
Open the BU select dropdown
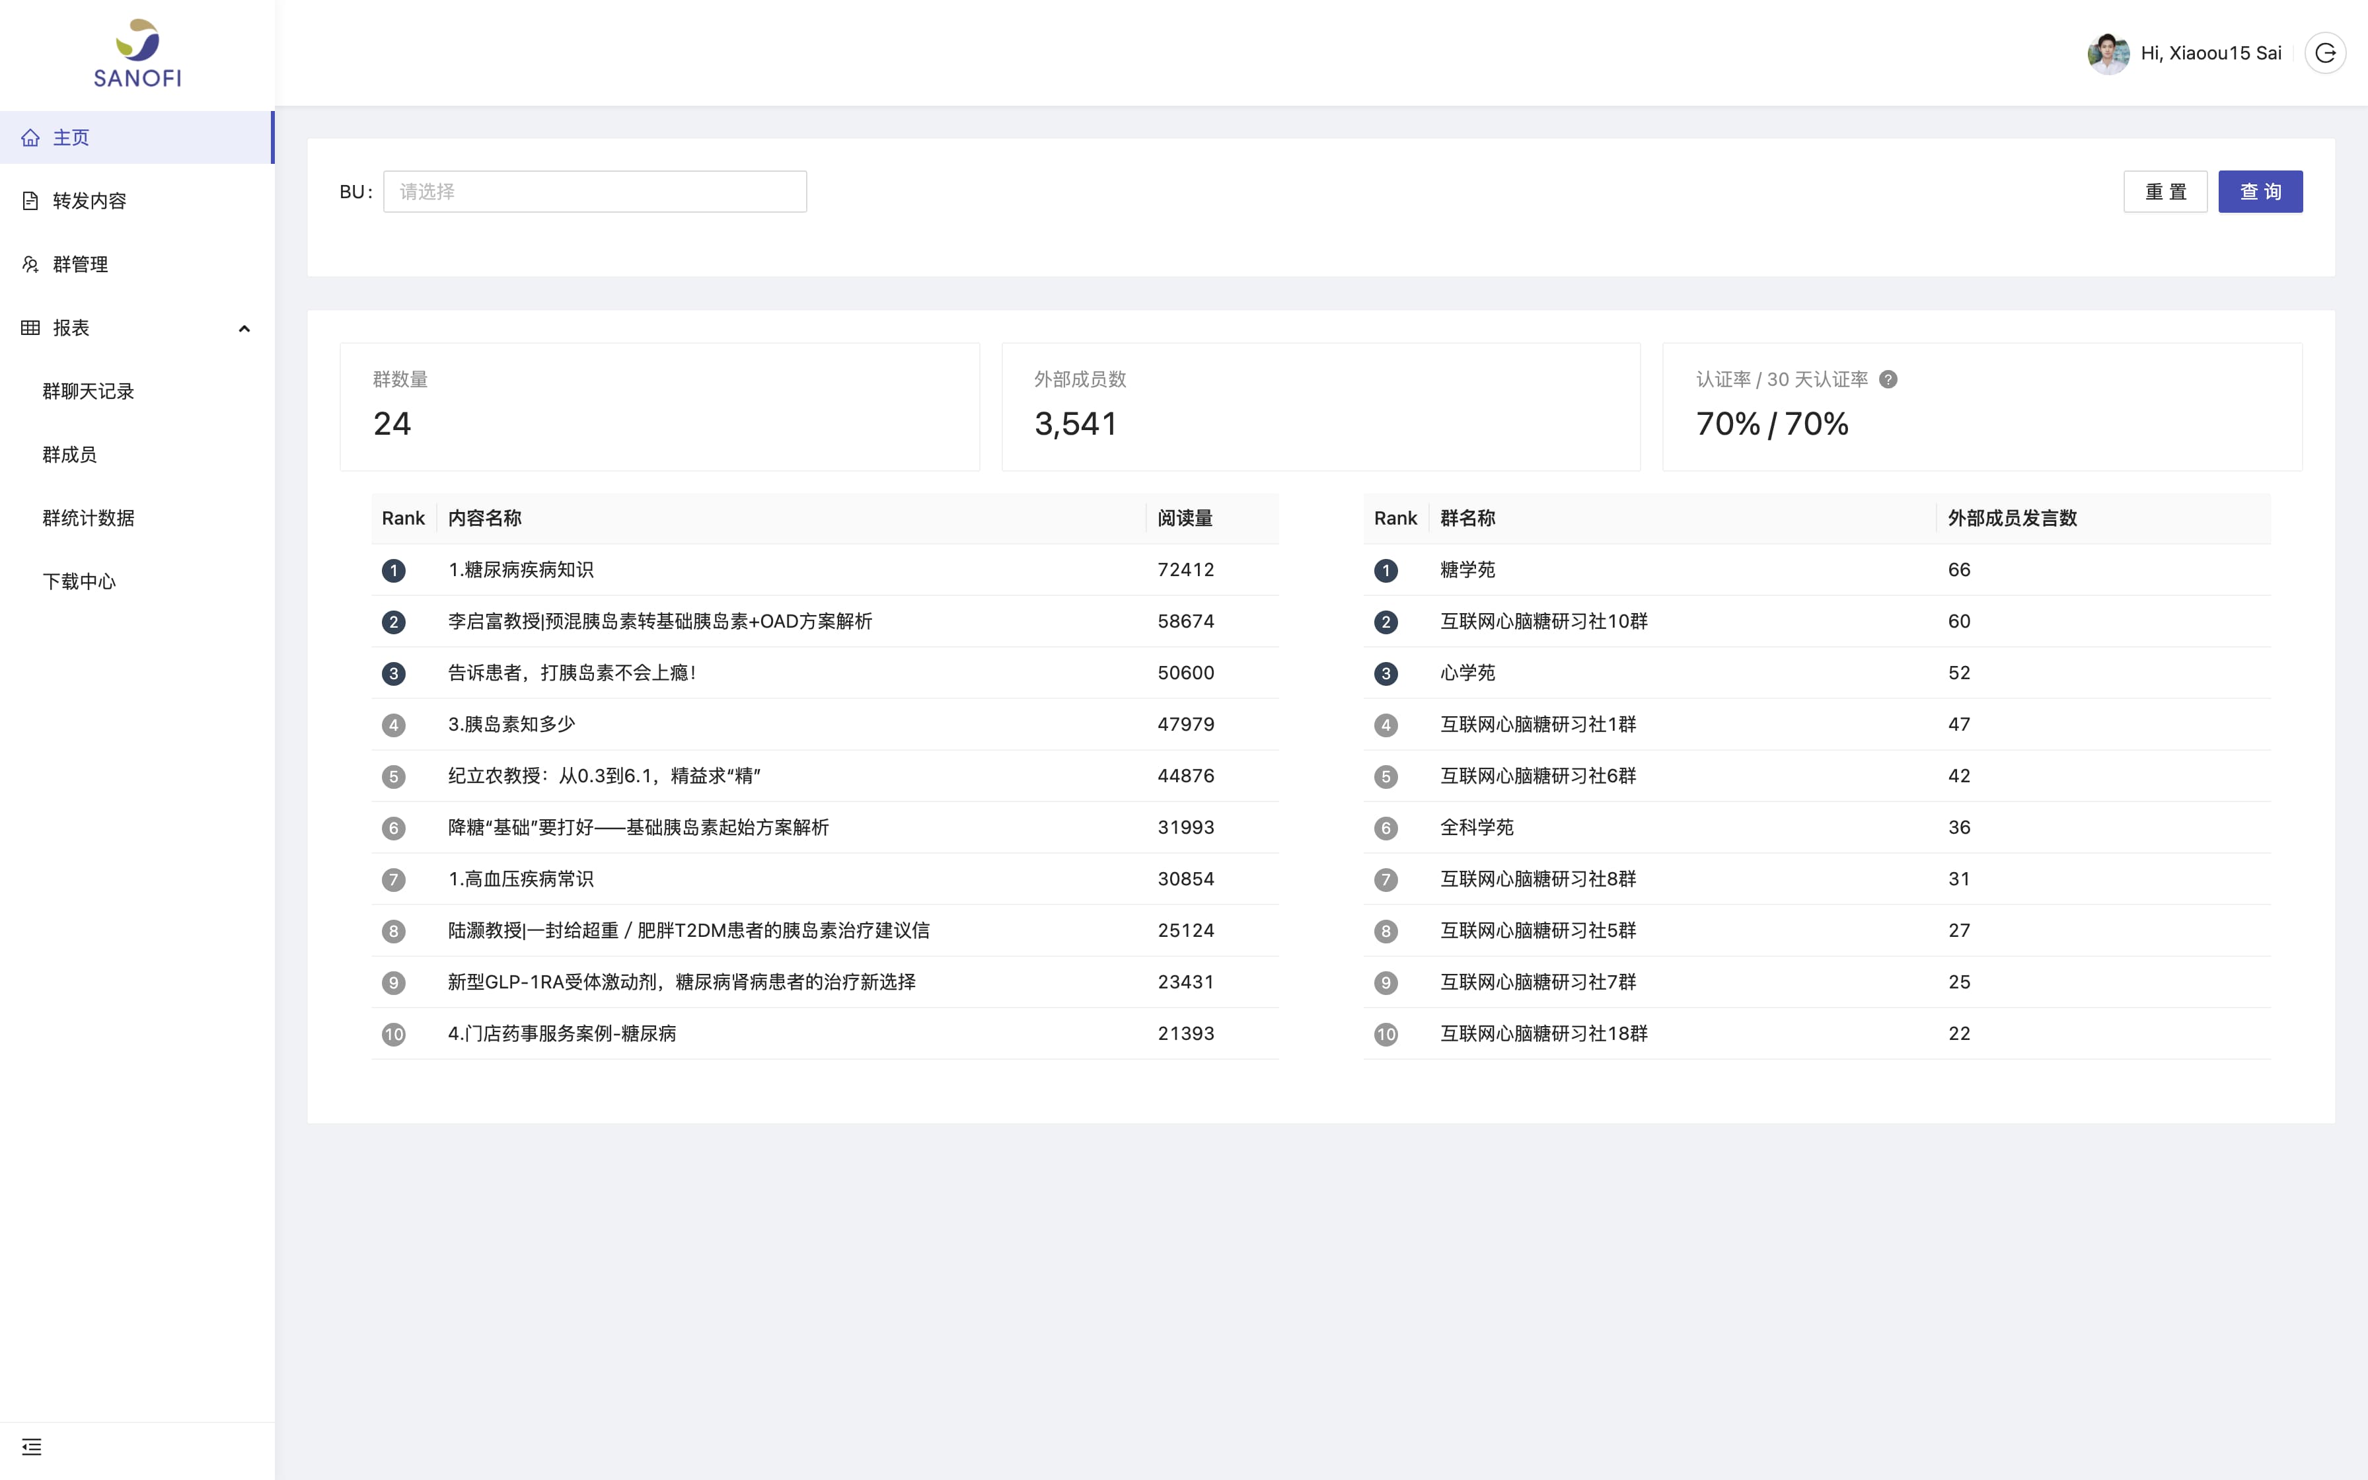pos(594,192)
